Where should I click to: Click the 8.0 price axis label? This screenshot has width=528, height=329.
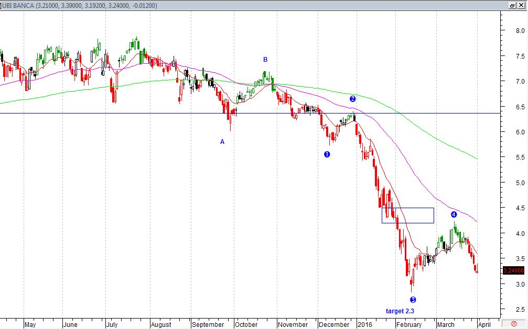point(520,30)
